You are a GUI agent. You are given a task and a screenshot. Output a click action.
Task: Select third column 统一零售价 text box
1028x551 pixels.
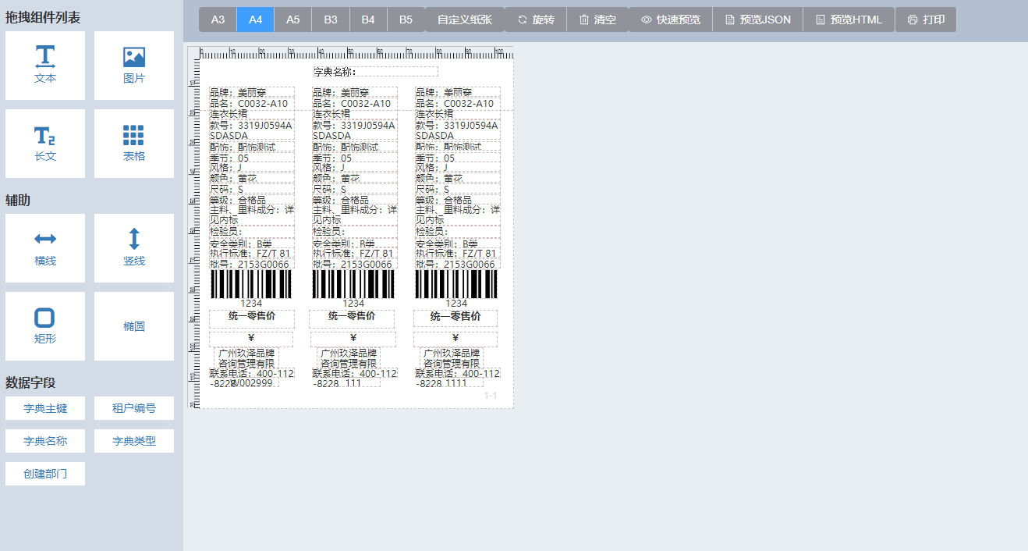tap(456, 318)
